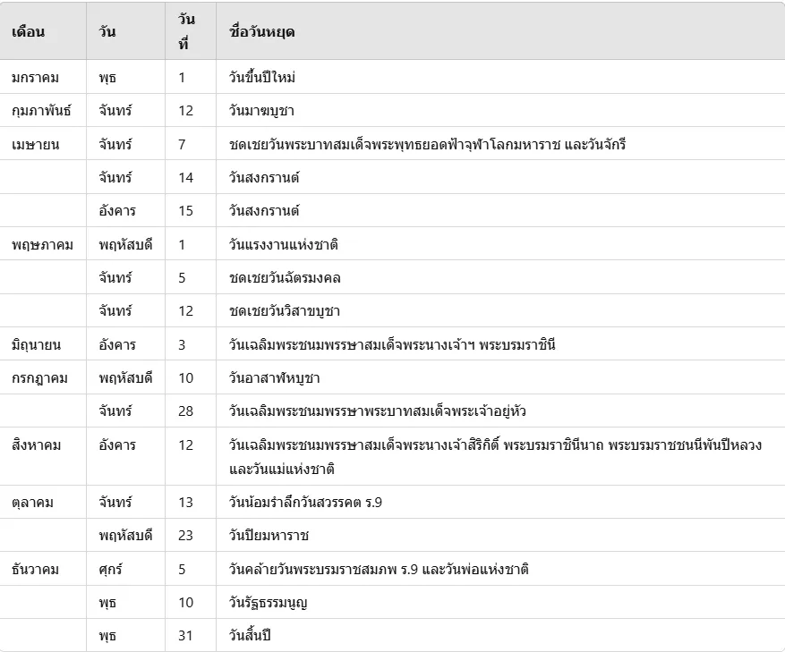Click the วันที่ column header
The height and width of the screenshot is (652, 785).
click(186, 31)
